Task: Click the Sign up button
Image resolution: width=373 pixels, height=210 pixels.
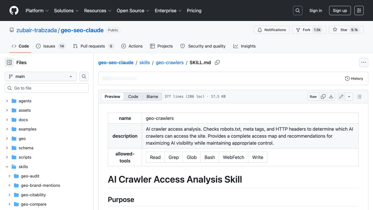Action: click(340, 10)
